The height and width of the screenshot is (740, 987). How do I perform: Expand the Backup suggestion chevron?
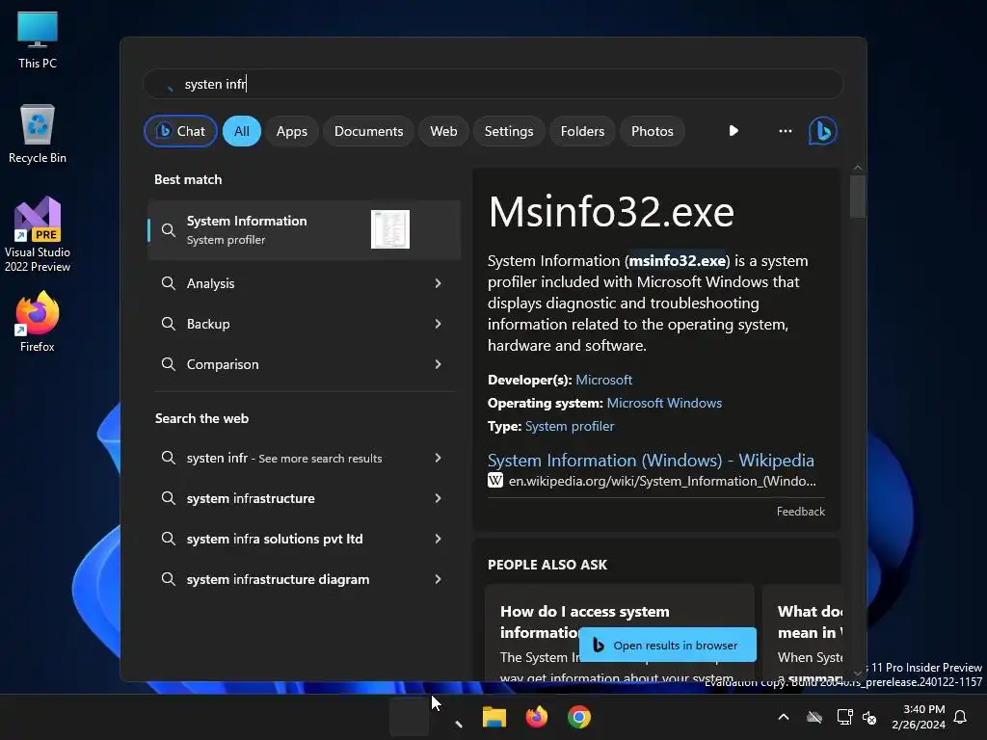(439, 324)
